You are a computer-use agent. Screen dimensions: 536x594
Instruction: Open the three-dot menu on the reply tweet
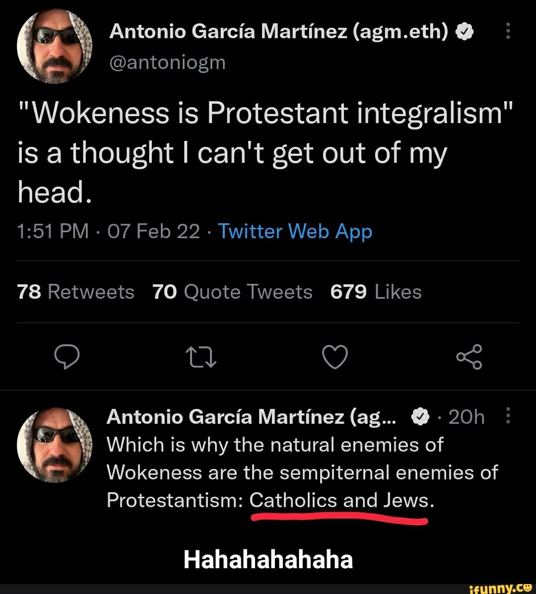click(507, 416)
